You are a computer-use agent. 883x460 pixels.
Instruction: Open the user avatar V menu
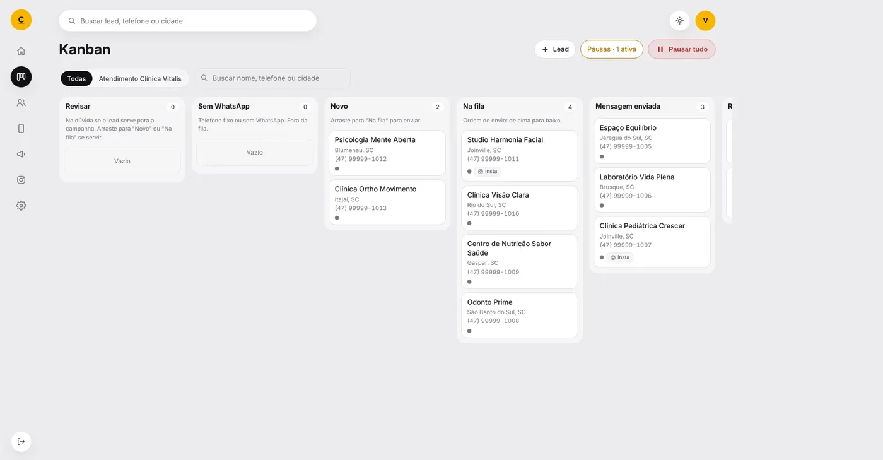click(x=705, y=21)
